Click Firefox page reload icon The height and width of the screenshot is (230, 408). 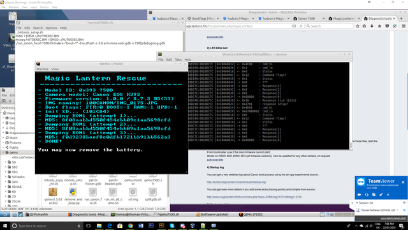(301, 26)
